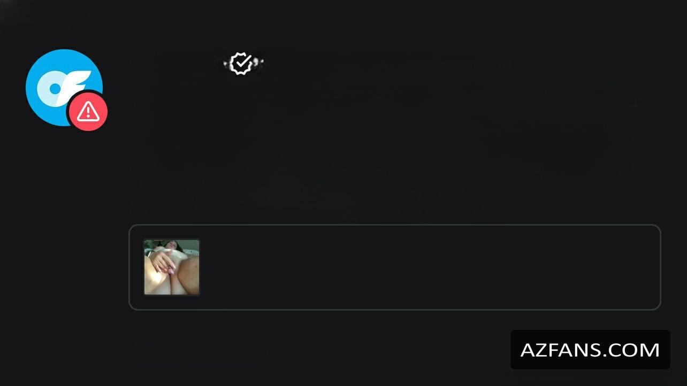Viewport: 687px width, 386px height.
Task: Tap the exclamation mark alert icon
Action: click(x=88, y=111)
